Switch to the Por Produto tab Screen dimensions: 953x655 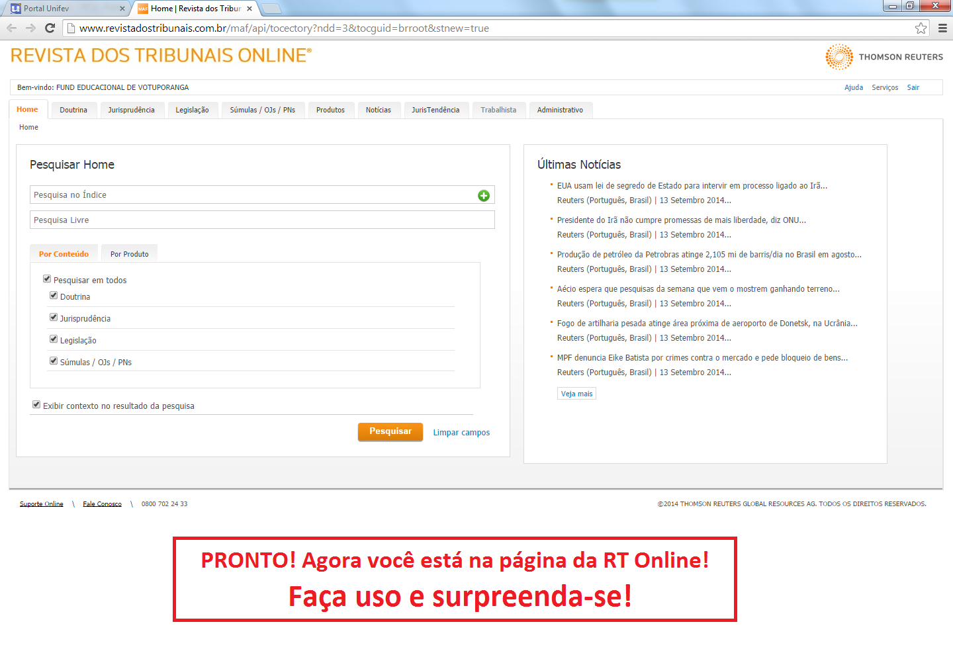tap(129, 254)
